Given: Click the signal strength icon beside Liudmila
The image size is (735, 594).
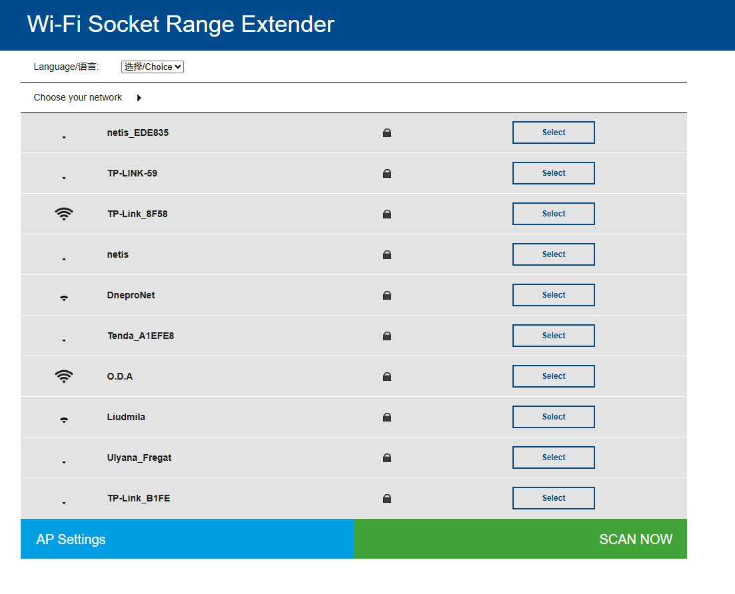Looking at the screenshot, I should click(64, 420).
